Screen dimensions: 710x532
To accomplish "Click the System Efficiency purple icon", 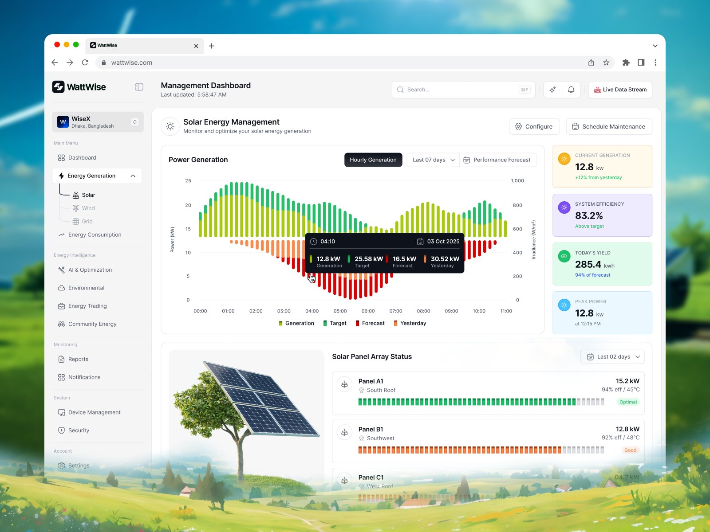I will 564,207.
